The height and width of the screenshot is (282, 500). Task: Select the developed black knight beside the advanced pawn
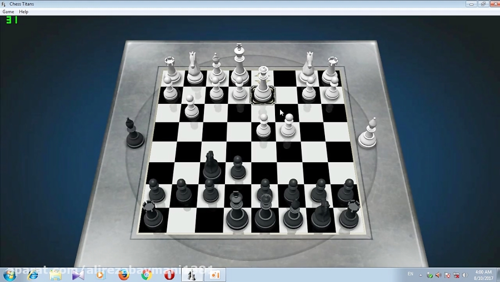pyautogui.click(x=212, y=165)
